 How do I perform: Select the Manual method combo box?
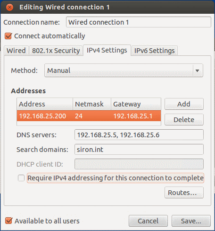coord(124,71)
